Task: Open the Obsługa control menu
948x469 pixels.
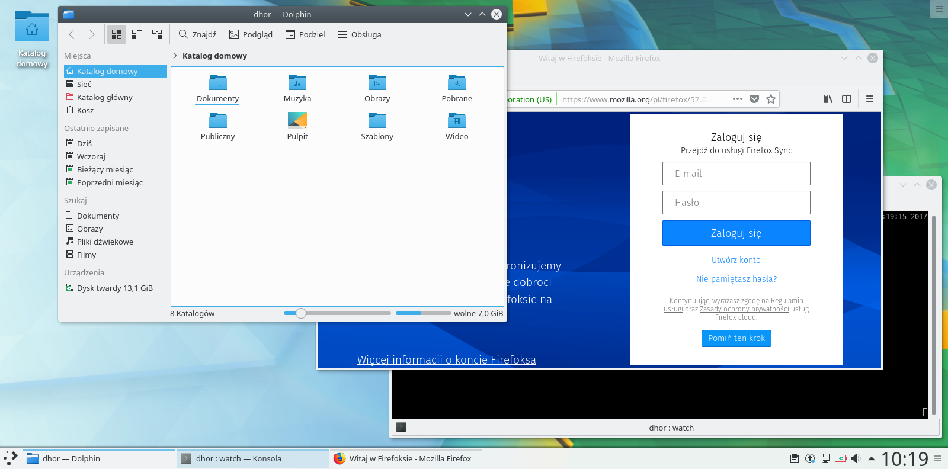Action: [360, 34]
